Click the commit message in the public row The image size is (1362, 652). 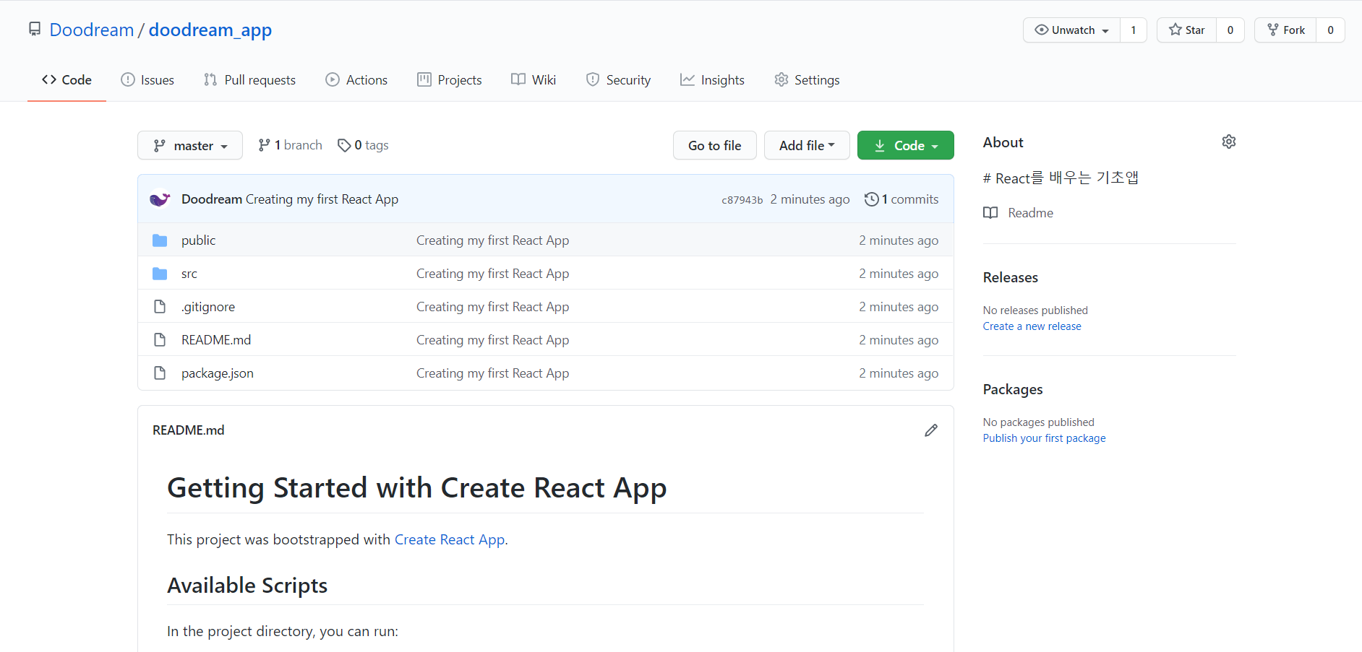coord(493,240)
